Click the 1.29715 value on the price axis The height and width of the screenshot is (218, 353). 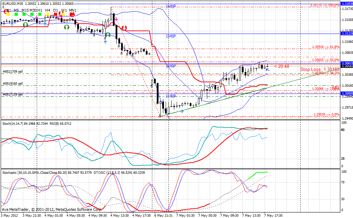(348, 108)
